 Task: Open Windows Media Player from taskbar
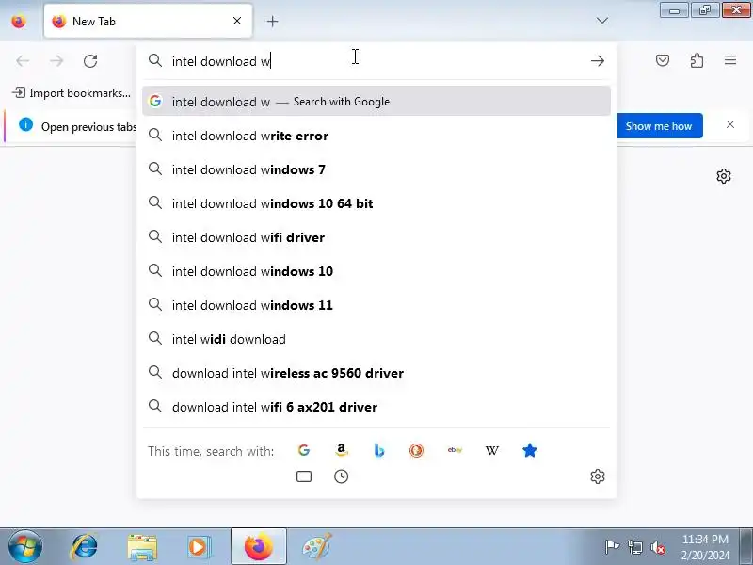198,547
